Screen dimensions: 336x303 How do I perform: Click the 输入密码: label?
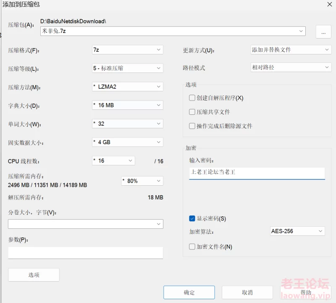[x=202, y=161]
